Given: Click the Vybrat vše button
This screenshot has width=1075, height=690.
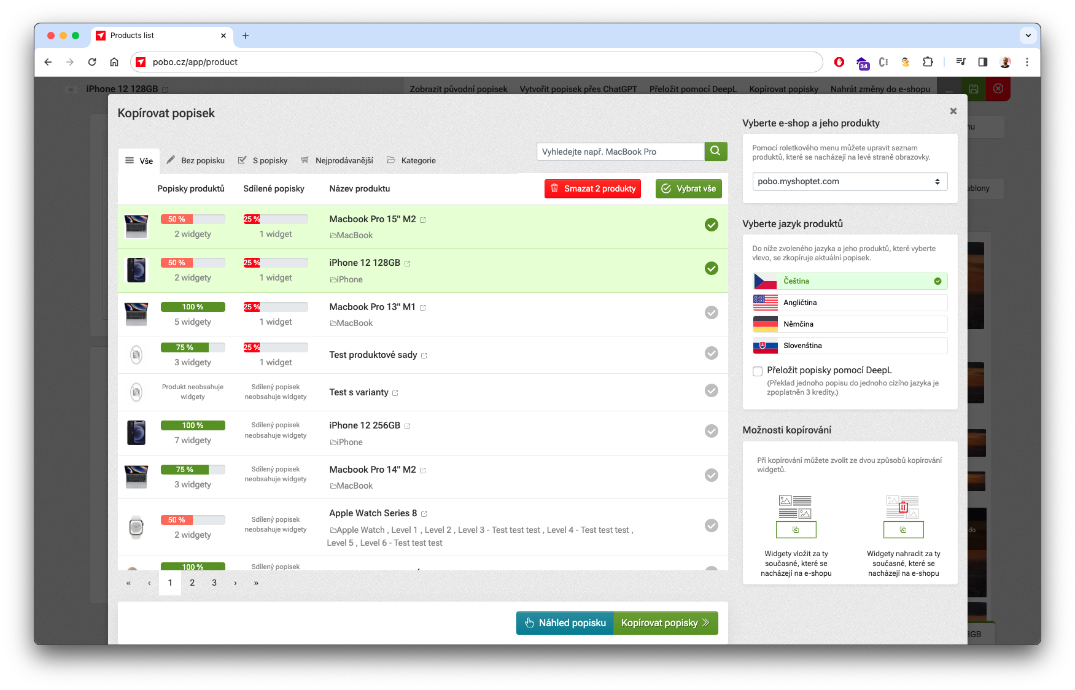Looking at the screenshot, I should [x=688, y=188].
